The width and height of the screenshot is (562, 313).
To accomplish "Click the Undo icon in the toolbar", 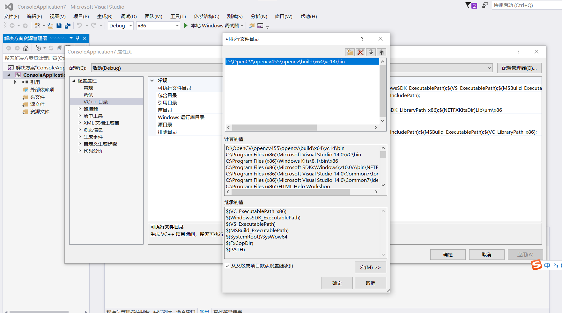I will click(x=79, y=26).
